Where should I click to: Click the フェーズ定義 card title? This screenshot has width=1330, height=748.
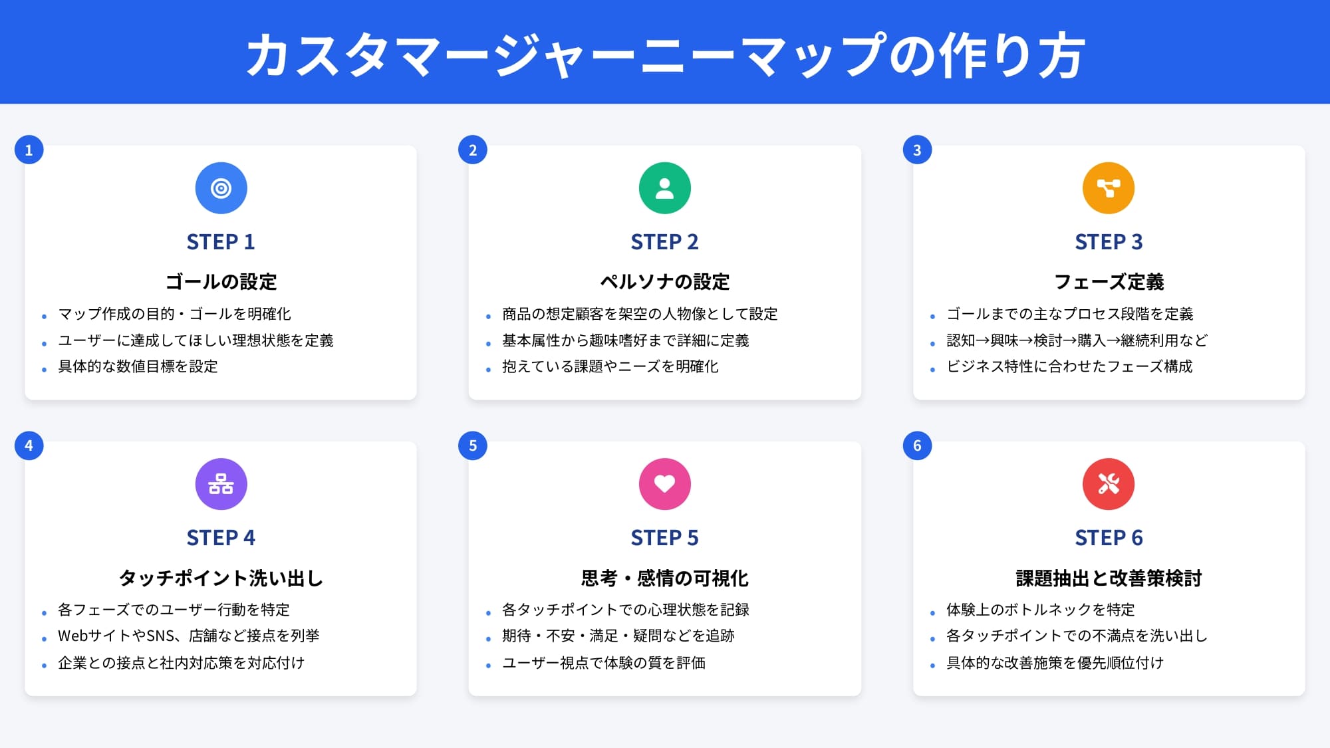(1109, 282)
